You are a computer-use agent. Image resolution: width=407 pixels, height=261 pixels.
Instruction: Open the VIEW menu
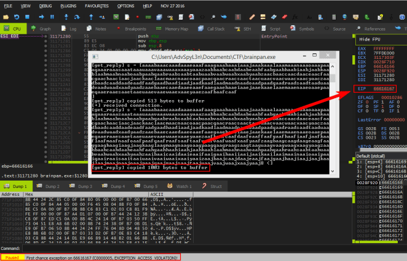(x=25, y=6)
